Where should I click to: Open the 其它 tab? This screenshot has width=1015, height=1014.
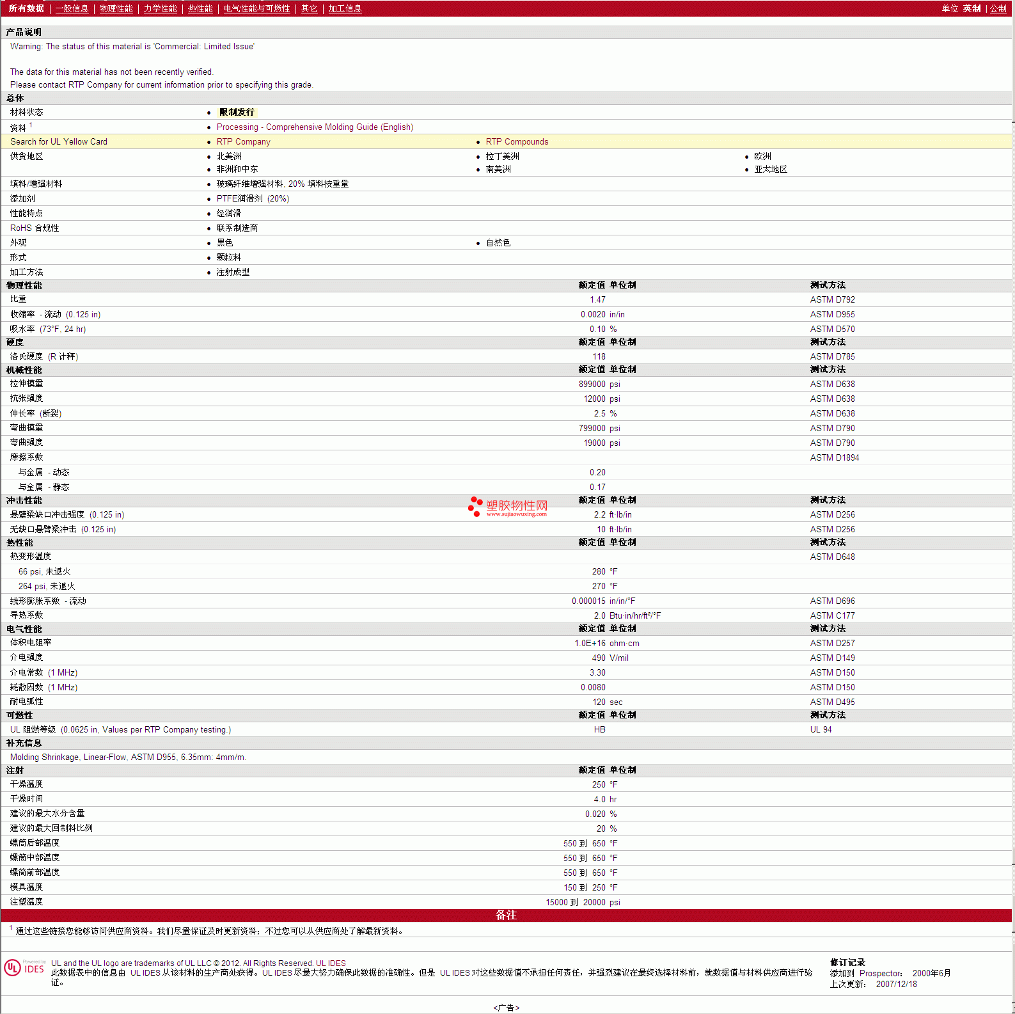(309, 8)
